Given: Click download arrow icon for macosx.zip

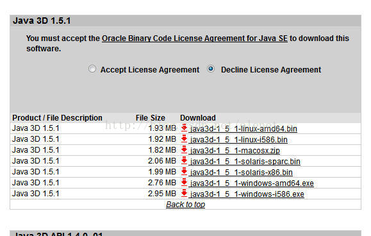Looking at the screenshot, I should [x=184, y=149].
